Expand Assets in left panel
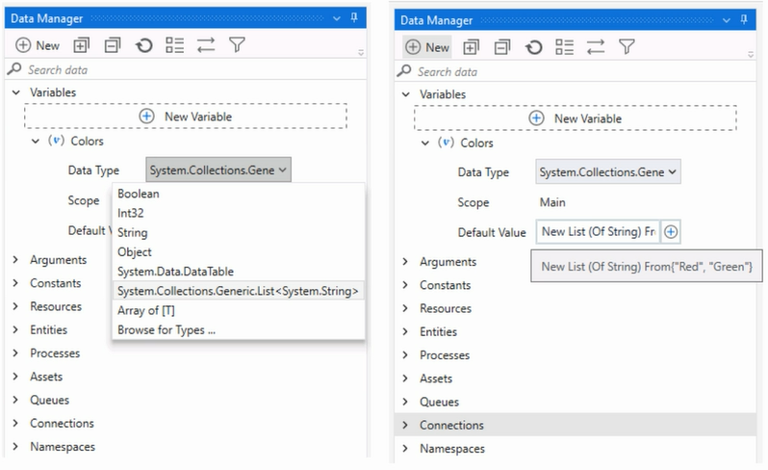This screenshot has width=768, height=470. (x=15, y=377)
